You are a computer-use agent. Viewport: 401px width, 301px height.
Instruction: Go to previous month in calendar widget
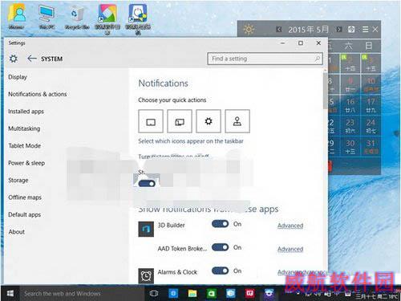click(x=279, y=29)
